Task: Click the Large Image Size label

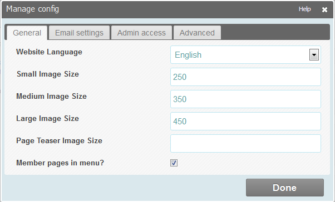Action: [48, 118]
